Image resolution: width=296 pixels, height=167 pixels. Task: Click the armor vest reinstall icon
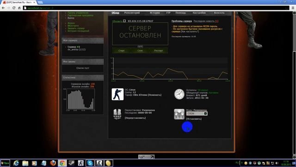[117, 114]
